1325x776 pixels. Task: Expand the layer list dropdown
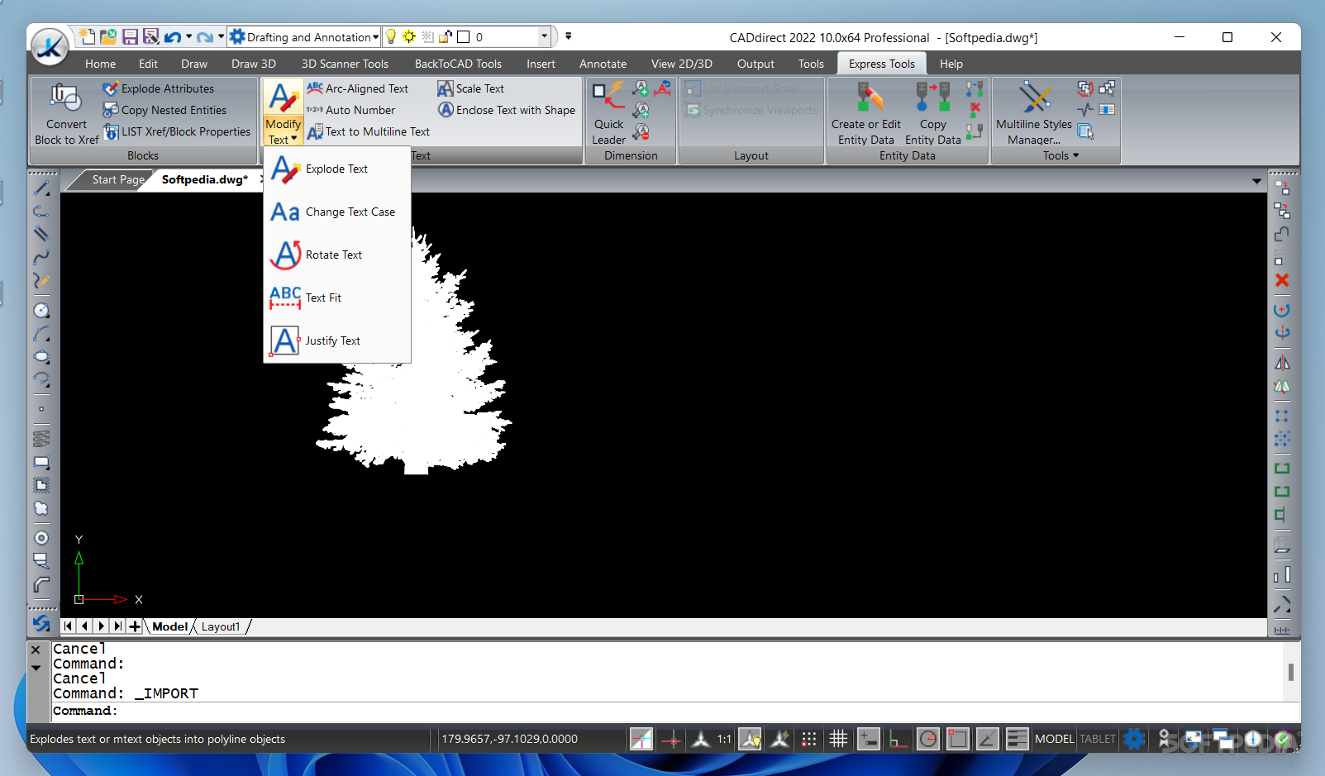point(544,36)
